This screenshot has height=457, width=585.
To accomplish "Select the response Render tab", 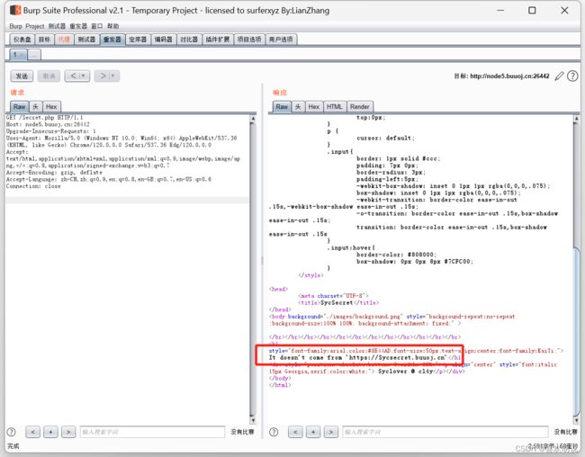I will coord(360,107).
